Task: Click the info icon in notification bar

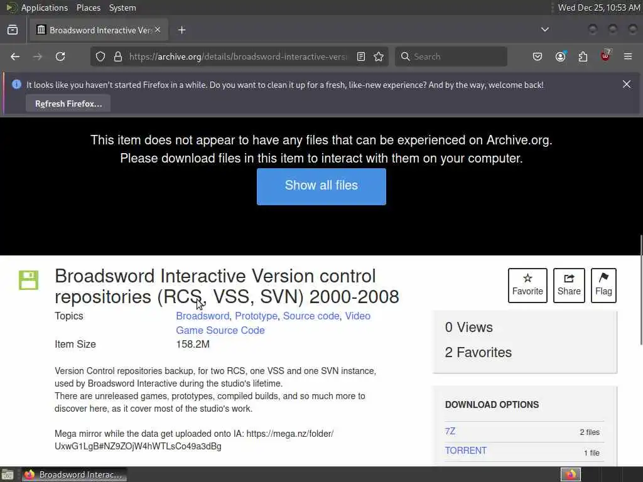Action: [x=16, y=85]
